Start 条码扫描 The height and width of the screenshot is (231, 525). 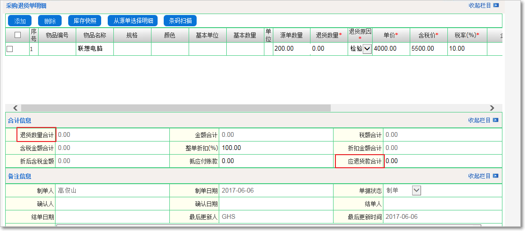coord(180,21)
